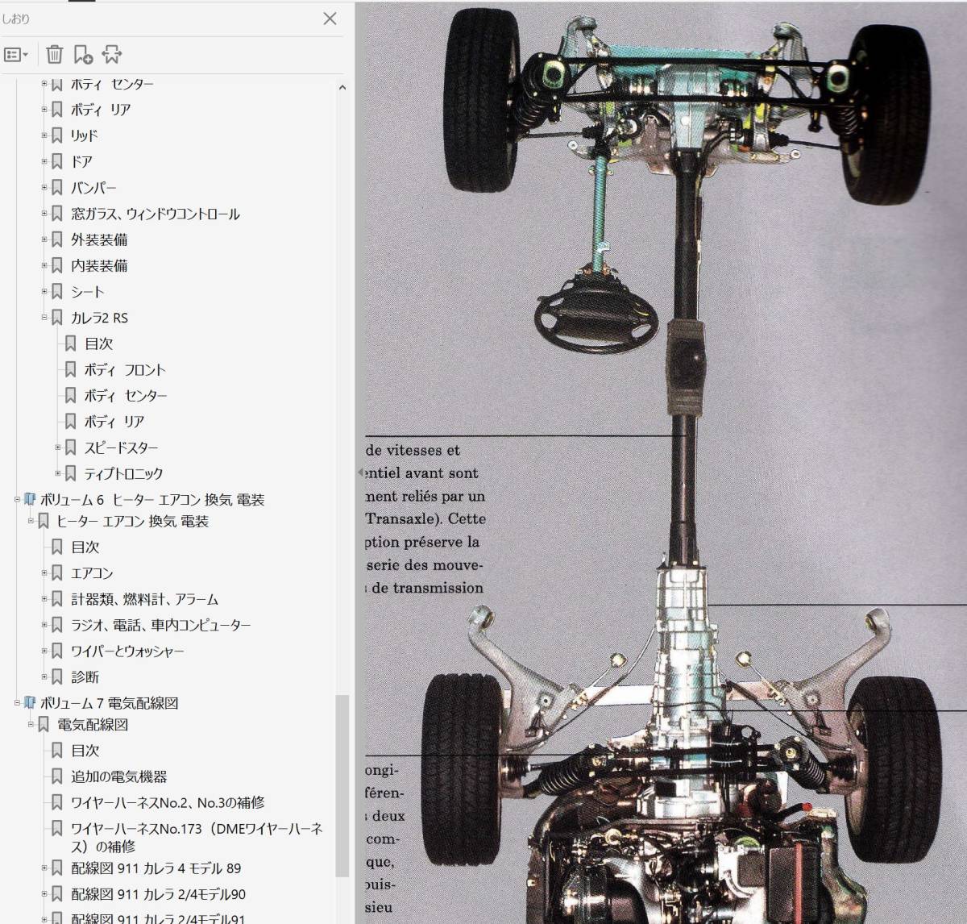Select ワイパーとウォッシャー bookmark

click(127, 651)
